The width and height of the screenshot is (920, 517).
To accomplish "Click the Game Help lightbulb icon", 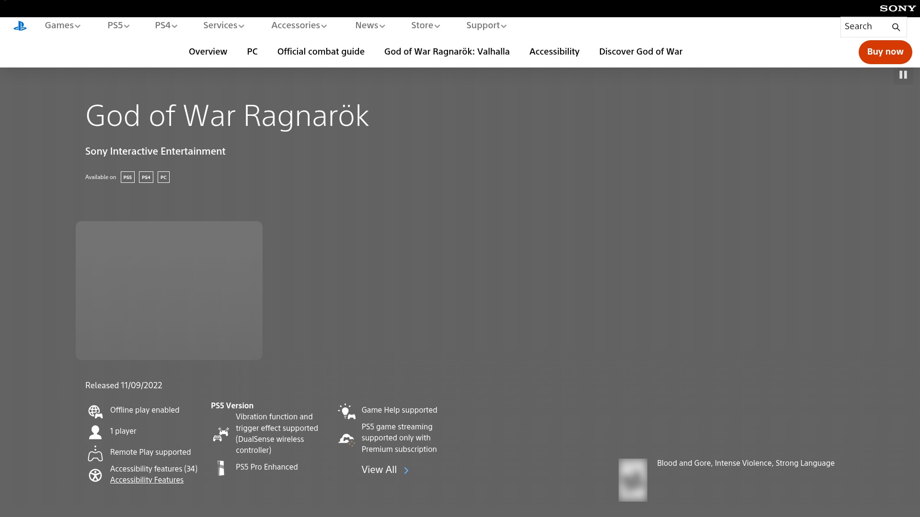I will [x=346, y=411].
